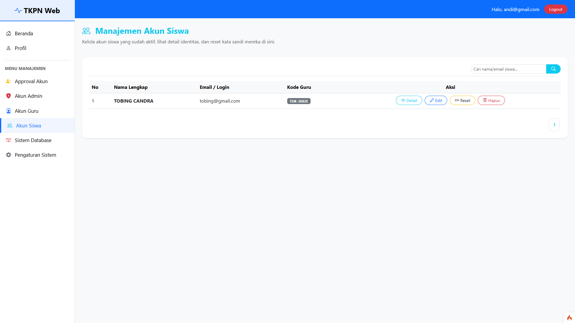The width and height of the screenshot is (575, 323).
Task: Focus the Cari nama/email siswa field
Action: (508, 69)
